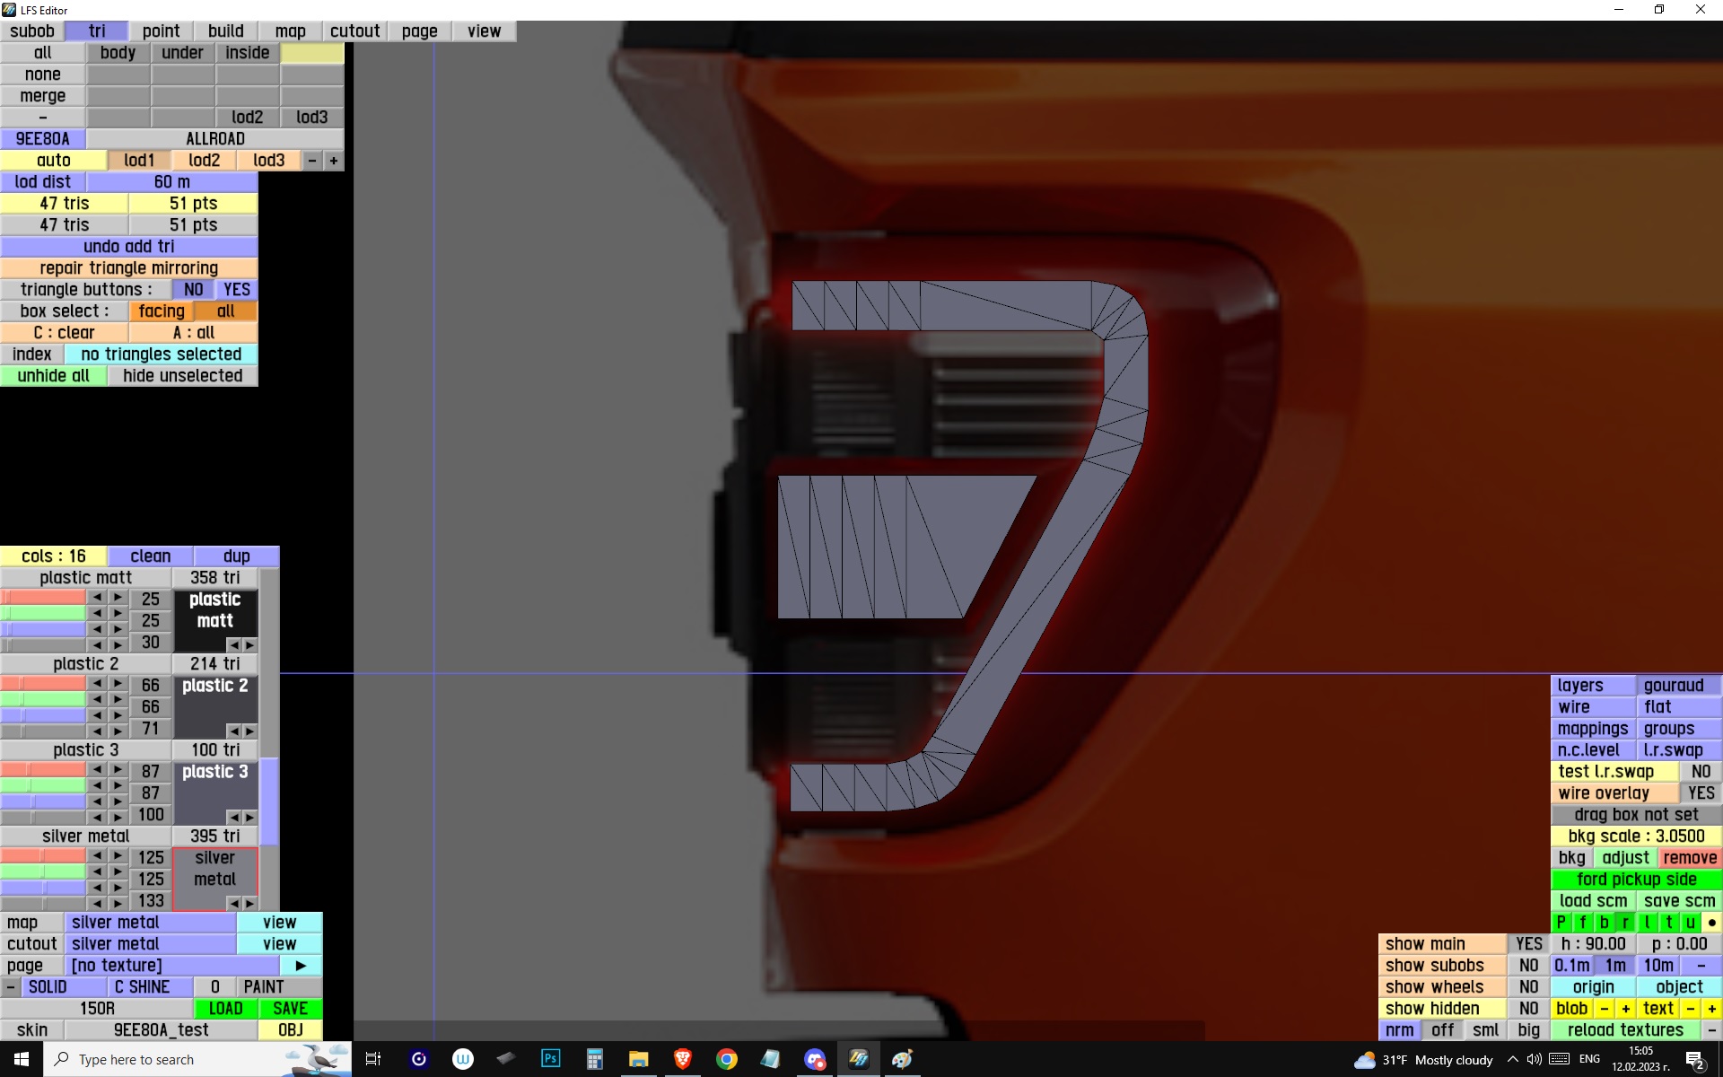Click the black dot view preset button
Screen dimensions: 1723x1077
[x=1711, y=923]
